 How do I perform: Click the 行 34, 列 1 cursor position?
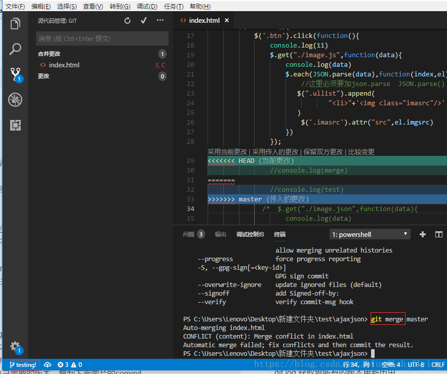[x=358, y=364]
